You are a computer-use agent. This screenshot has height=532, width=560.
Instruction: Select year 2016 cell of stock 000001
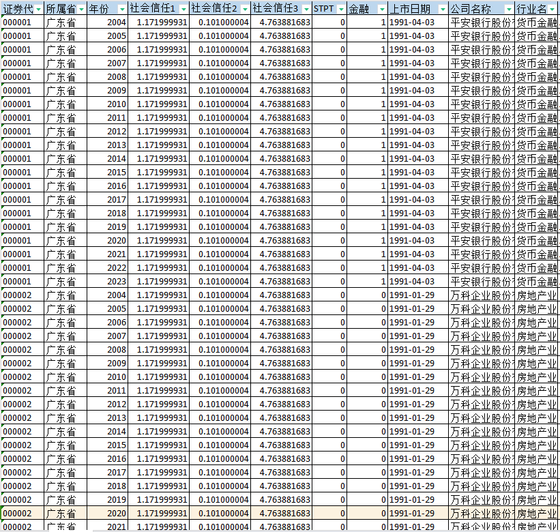pos(107,186)
